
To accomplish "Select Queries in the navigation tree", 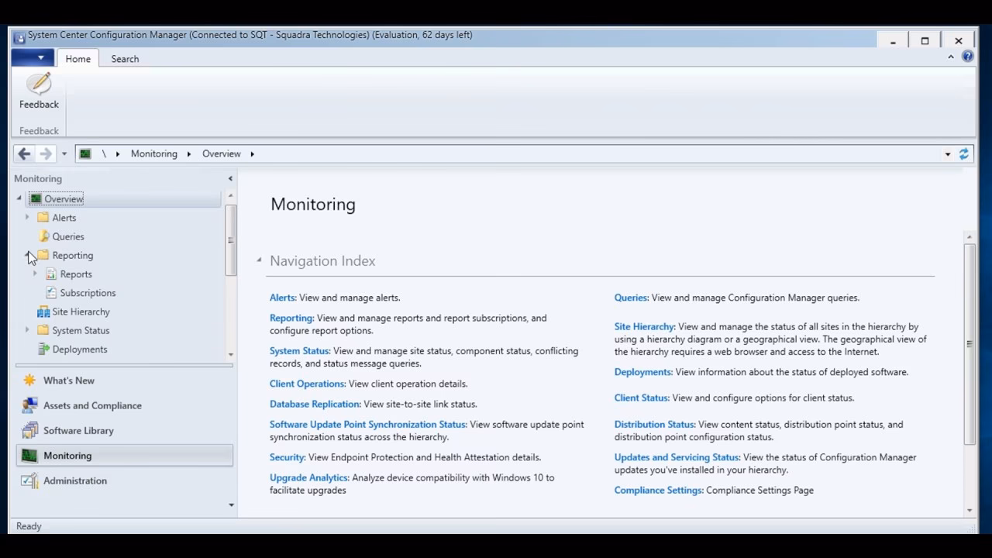I will coord(68,236).
